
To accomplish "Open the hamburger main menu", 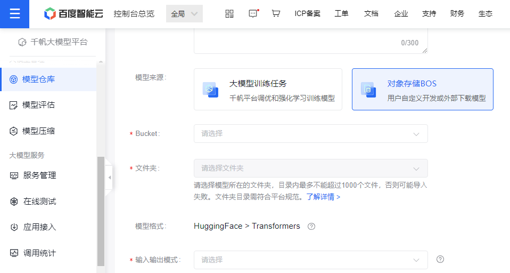I will (14, 14).
